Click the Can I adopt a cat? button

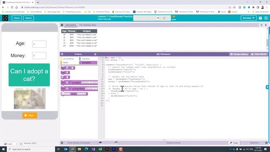[29, 75]
